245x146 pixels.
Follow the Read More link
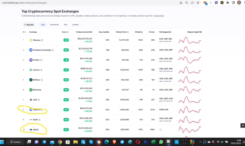pos(159,16)
